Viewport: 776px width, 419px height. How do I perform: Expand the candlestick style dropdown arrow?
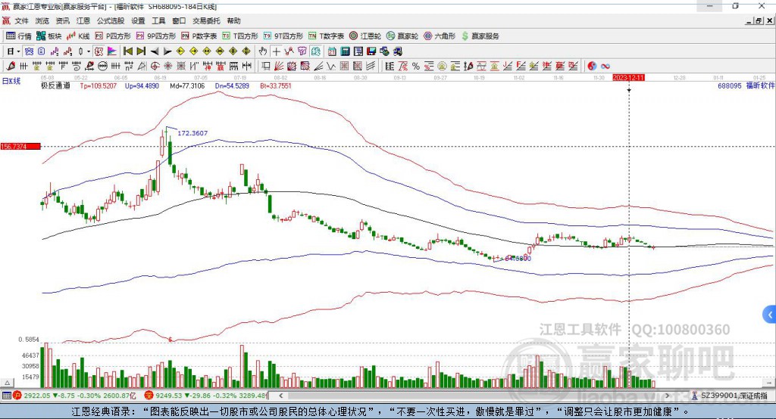tap(89, 51)
